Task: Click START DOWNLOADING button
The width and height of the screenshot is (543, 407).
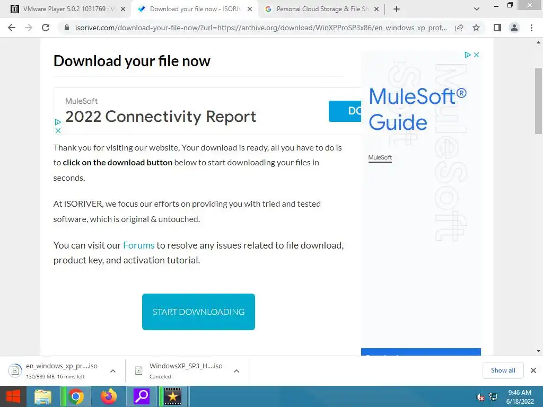Action: (198, 312)
